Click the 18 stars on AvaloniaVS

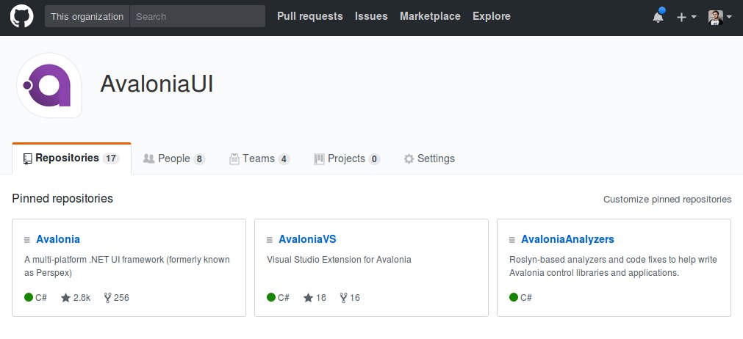point(315,298)
